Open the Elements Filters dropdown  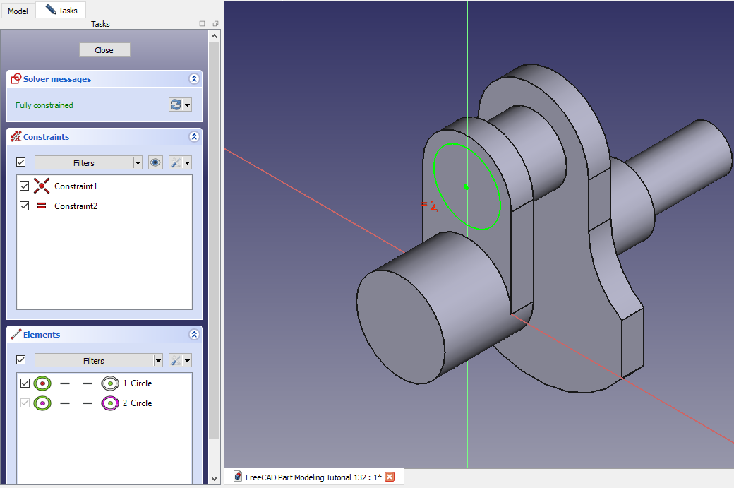click(x=98, y=360)
